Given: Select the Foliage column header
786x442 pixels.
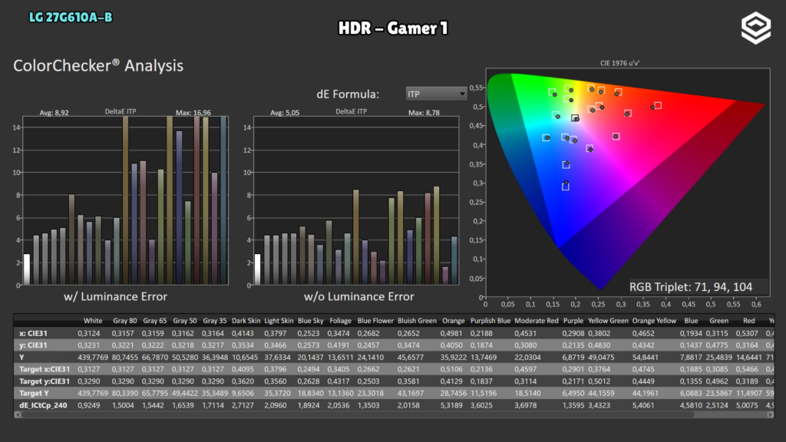Looking at the screenshot, I should point(340,321).
